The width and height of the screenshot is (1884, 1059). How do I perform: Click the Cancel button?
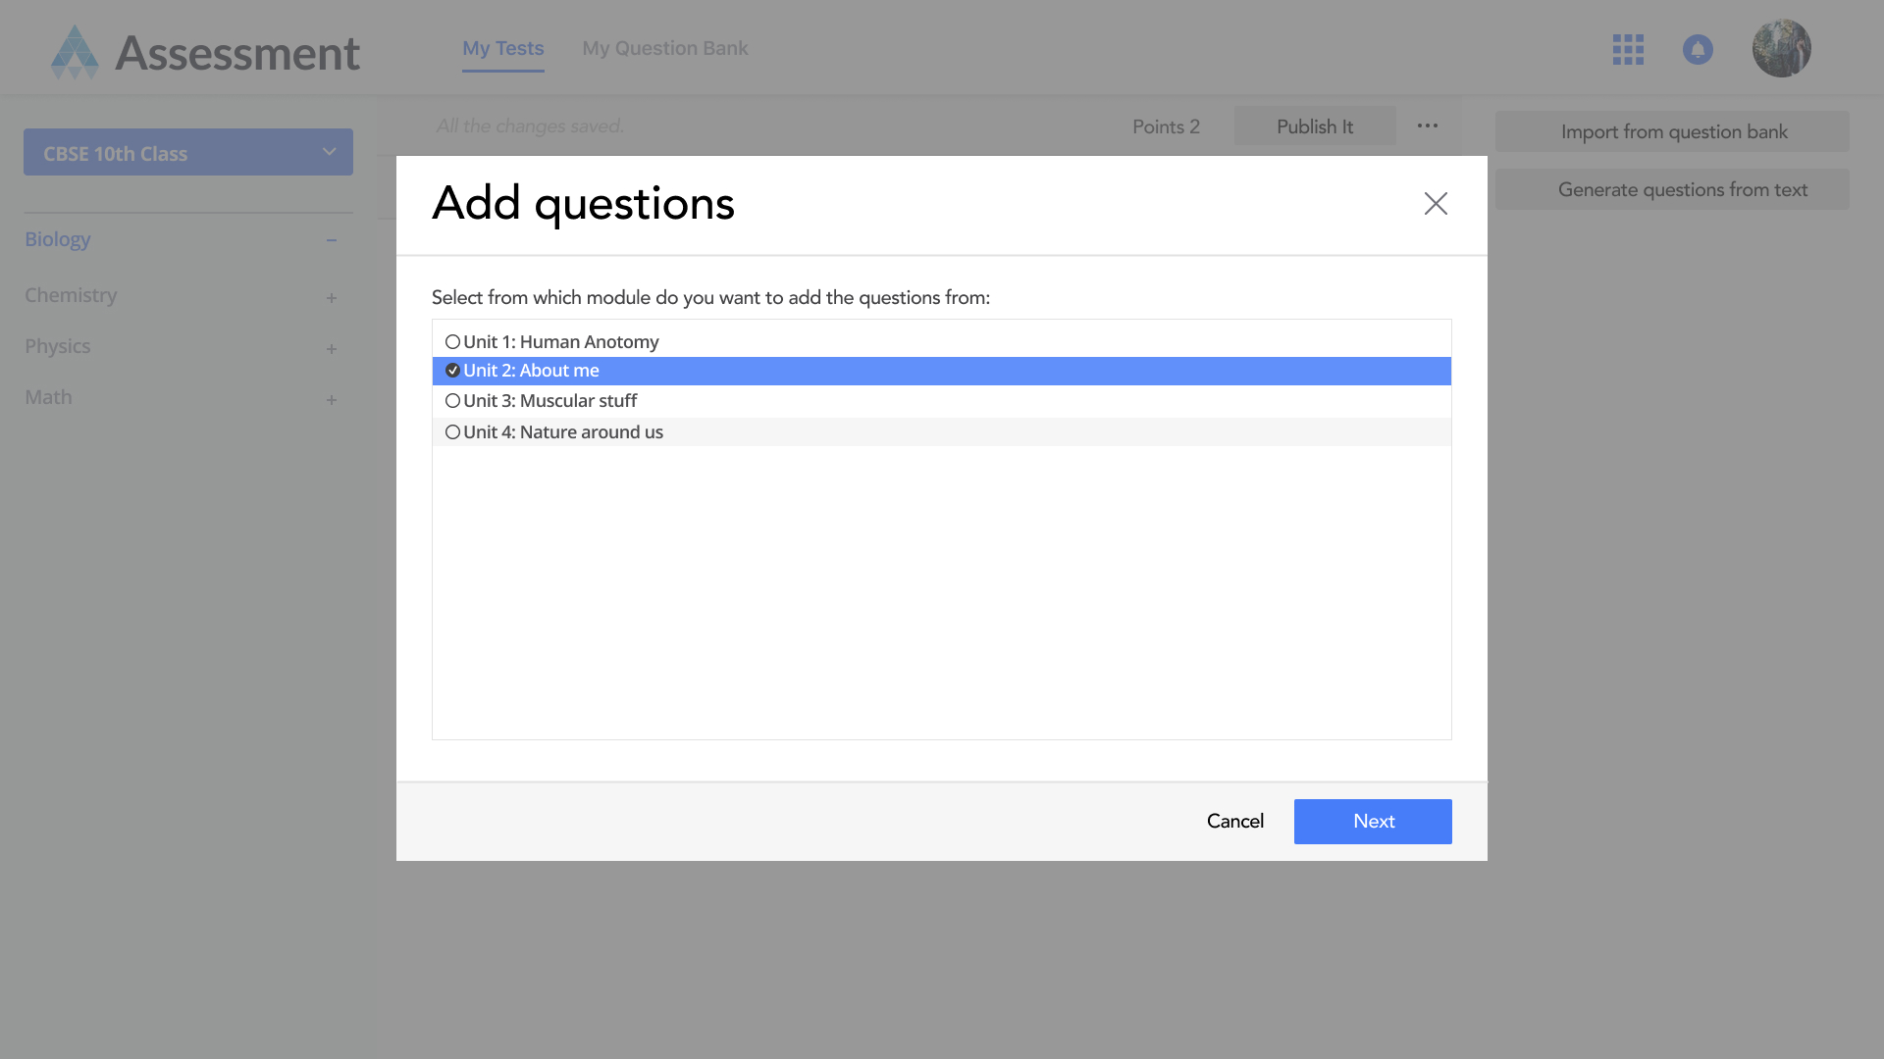tap(1234, 822)
